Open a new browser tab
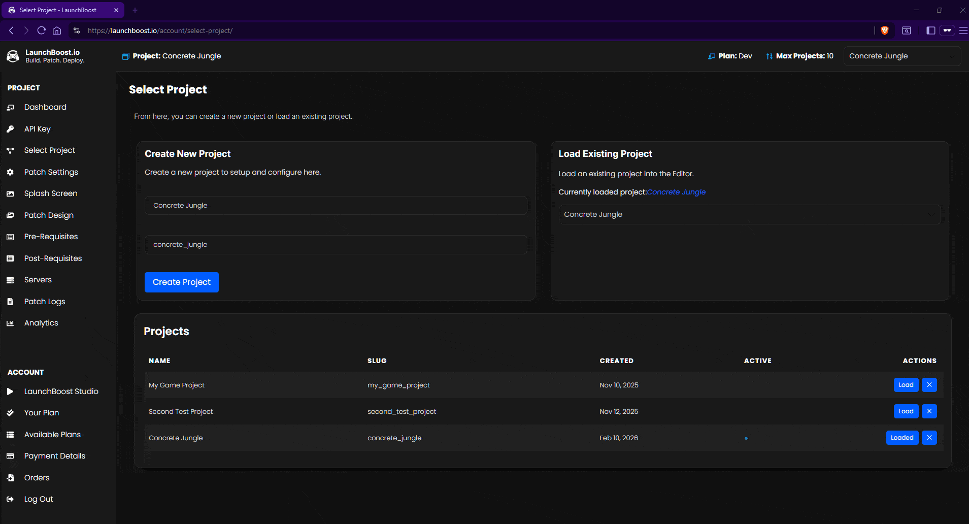The width and height of the screenshot is (969, 524). click(135, 10)
